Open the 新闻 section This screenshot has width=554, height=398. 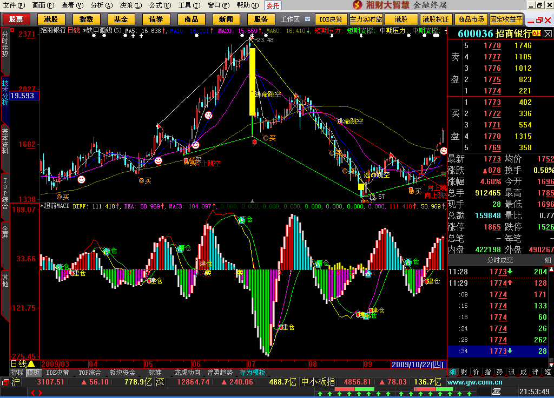click(226, 19)
